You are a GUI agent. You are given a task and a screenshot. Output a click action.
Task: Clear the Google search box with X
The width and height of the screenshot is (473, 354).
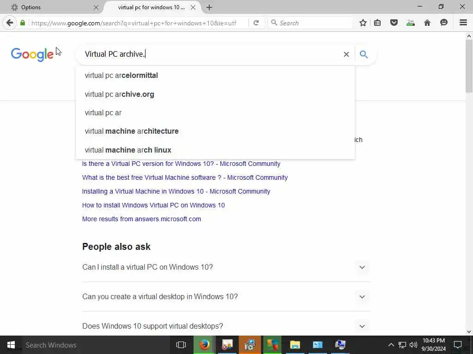click(346, 54)
